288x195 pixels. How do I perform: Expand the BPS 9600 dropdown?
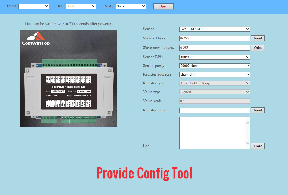pos(81,6)
